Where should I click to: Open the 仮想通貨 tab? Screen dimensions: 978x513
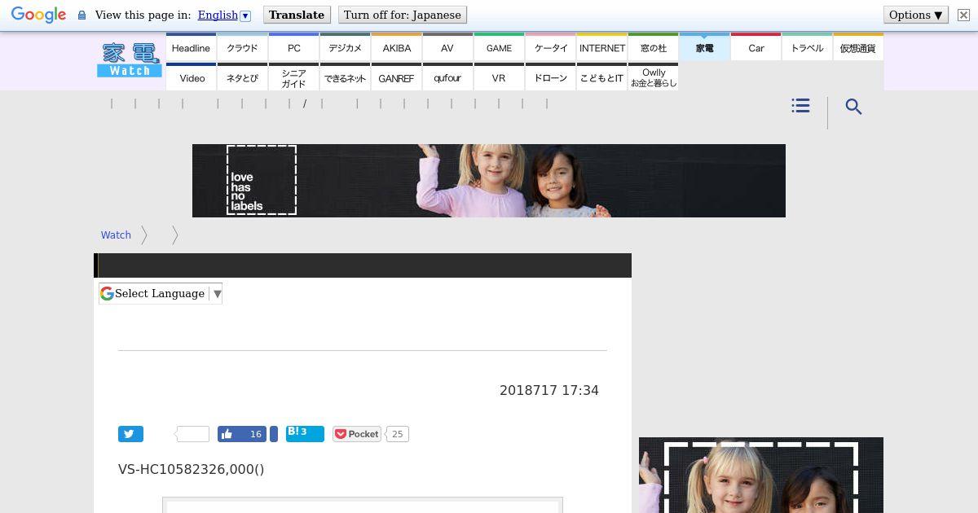(858, 47)
